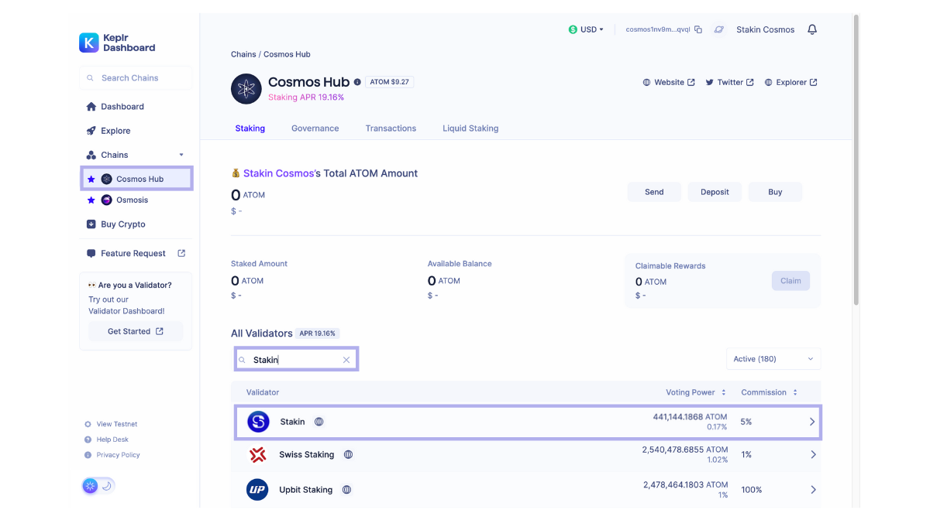The image size is (930, 520).
Task: Expand the Swiss Staking row chevron
Action: point(813,455)
